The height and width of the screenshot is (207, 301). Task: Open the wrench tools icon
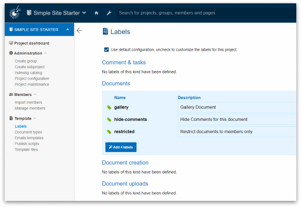click(109, 13)
